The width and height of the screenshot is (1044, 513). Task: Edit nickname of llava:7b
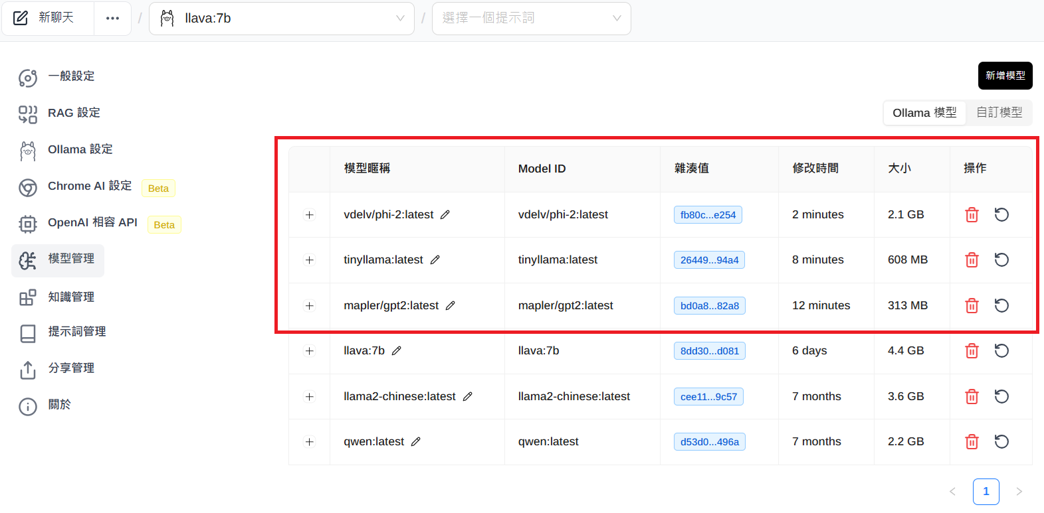point(397,350)
